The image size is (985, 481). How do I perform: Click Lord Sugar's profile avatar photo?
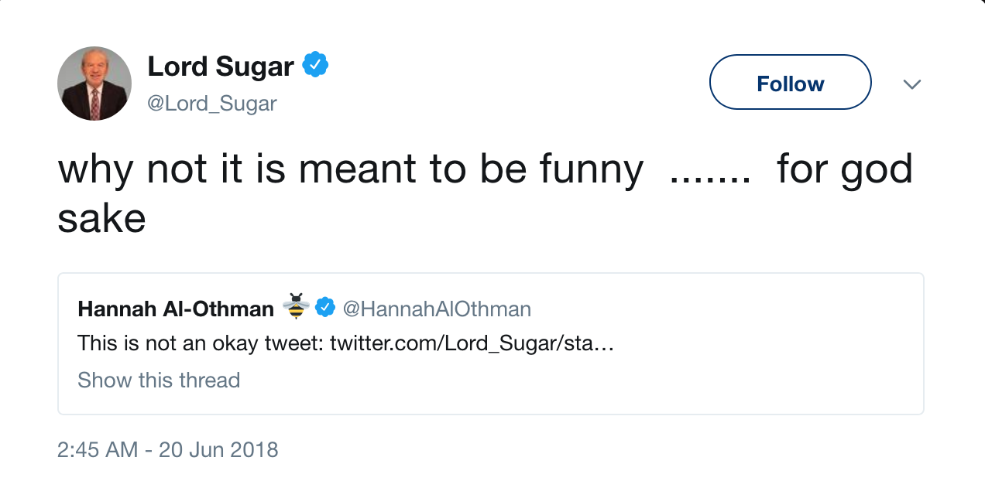point(94,84)
